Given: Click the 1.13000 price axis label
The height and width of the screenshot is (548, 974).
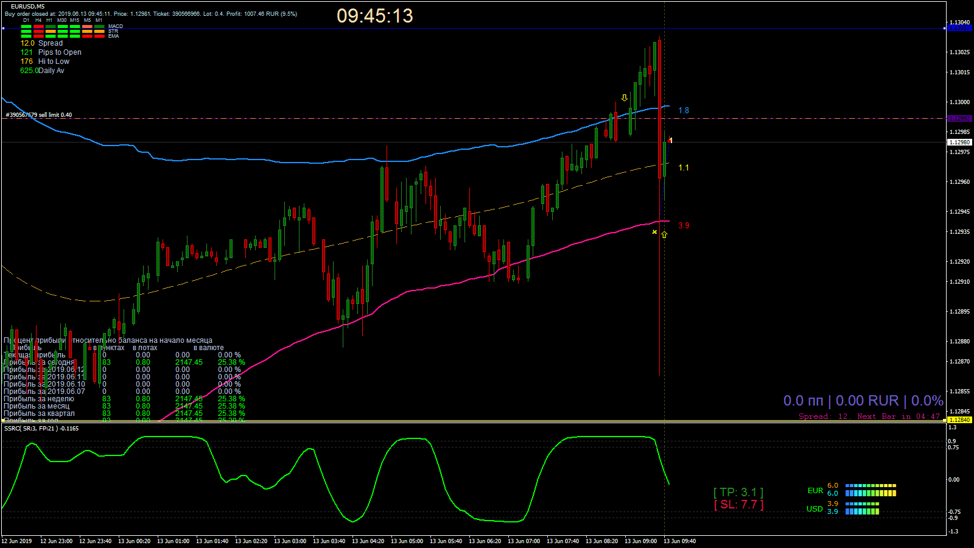Looking at the screenshot, I should (959, 102).
